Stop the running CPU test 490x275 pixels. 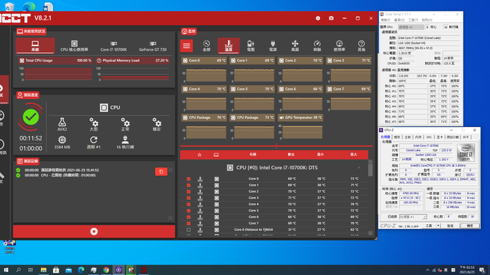[x=94, y=232]
